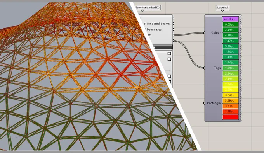Pick the 4.98e... legend swatch
Image resolution: width=264 pixels, height=153 pixels.
click(x=231, y=36)
